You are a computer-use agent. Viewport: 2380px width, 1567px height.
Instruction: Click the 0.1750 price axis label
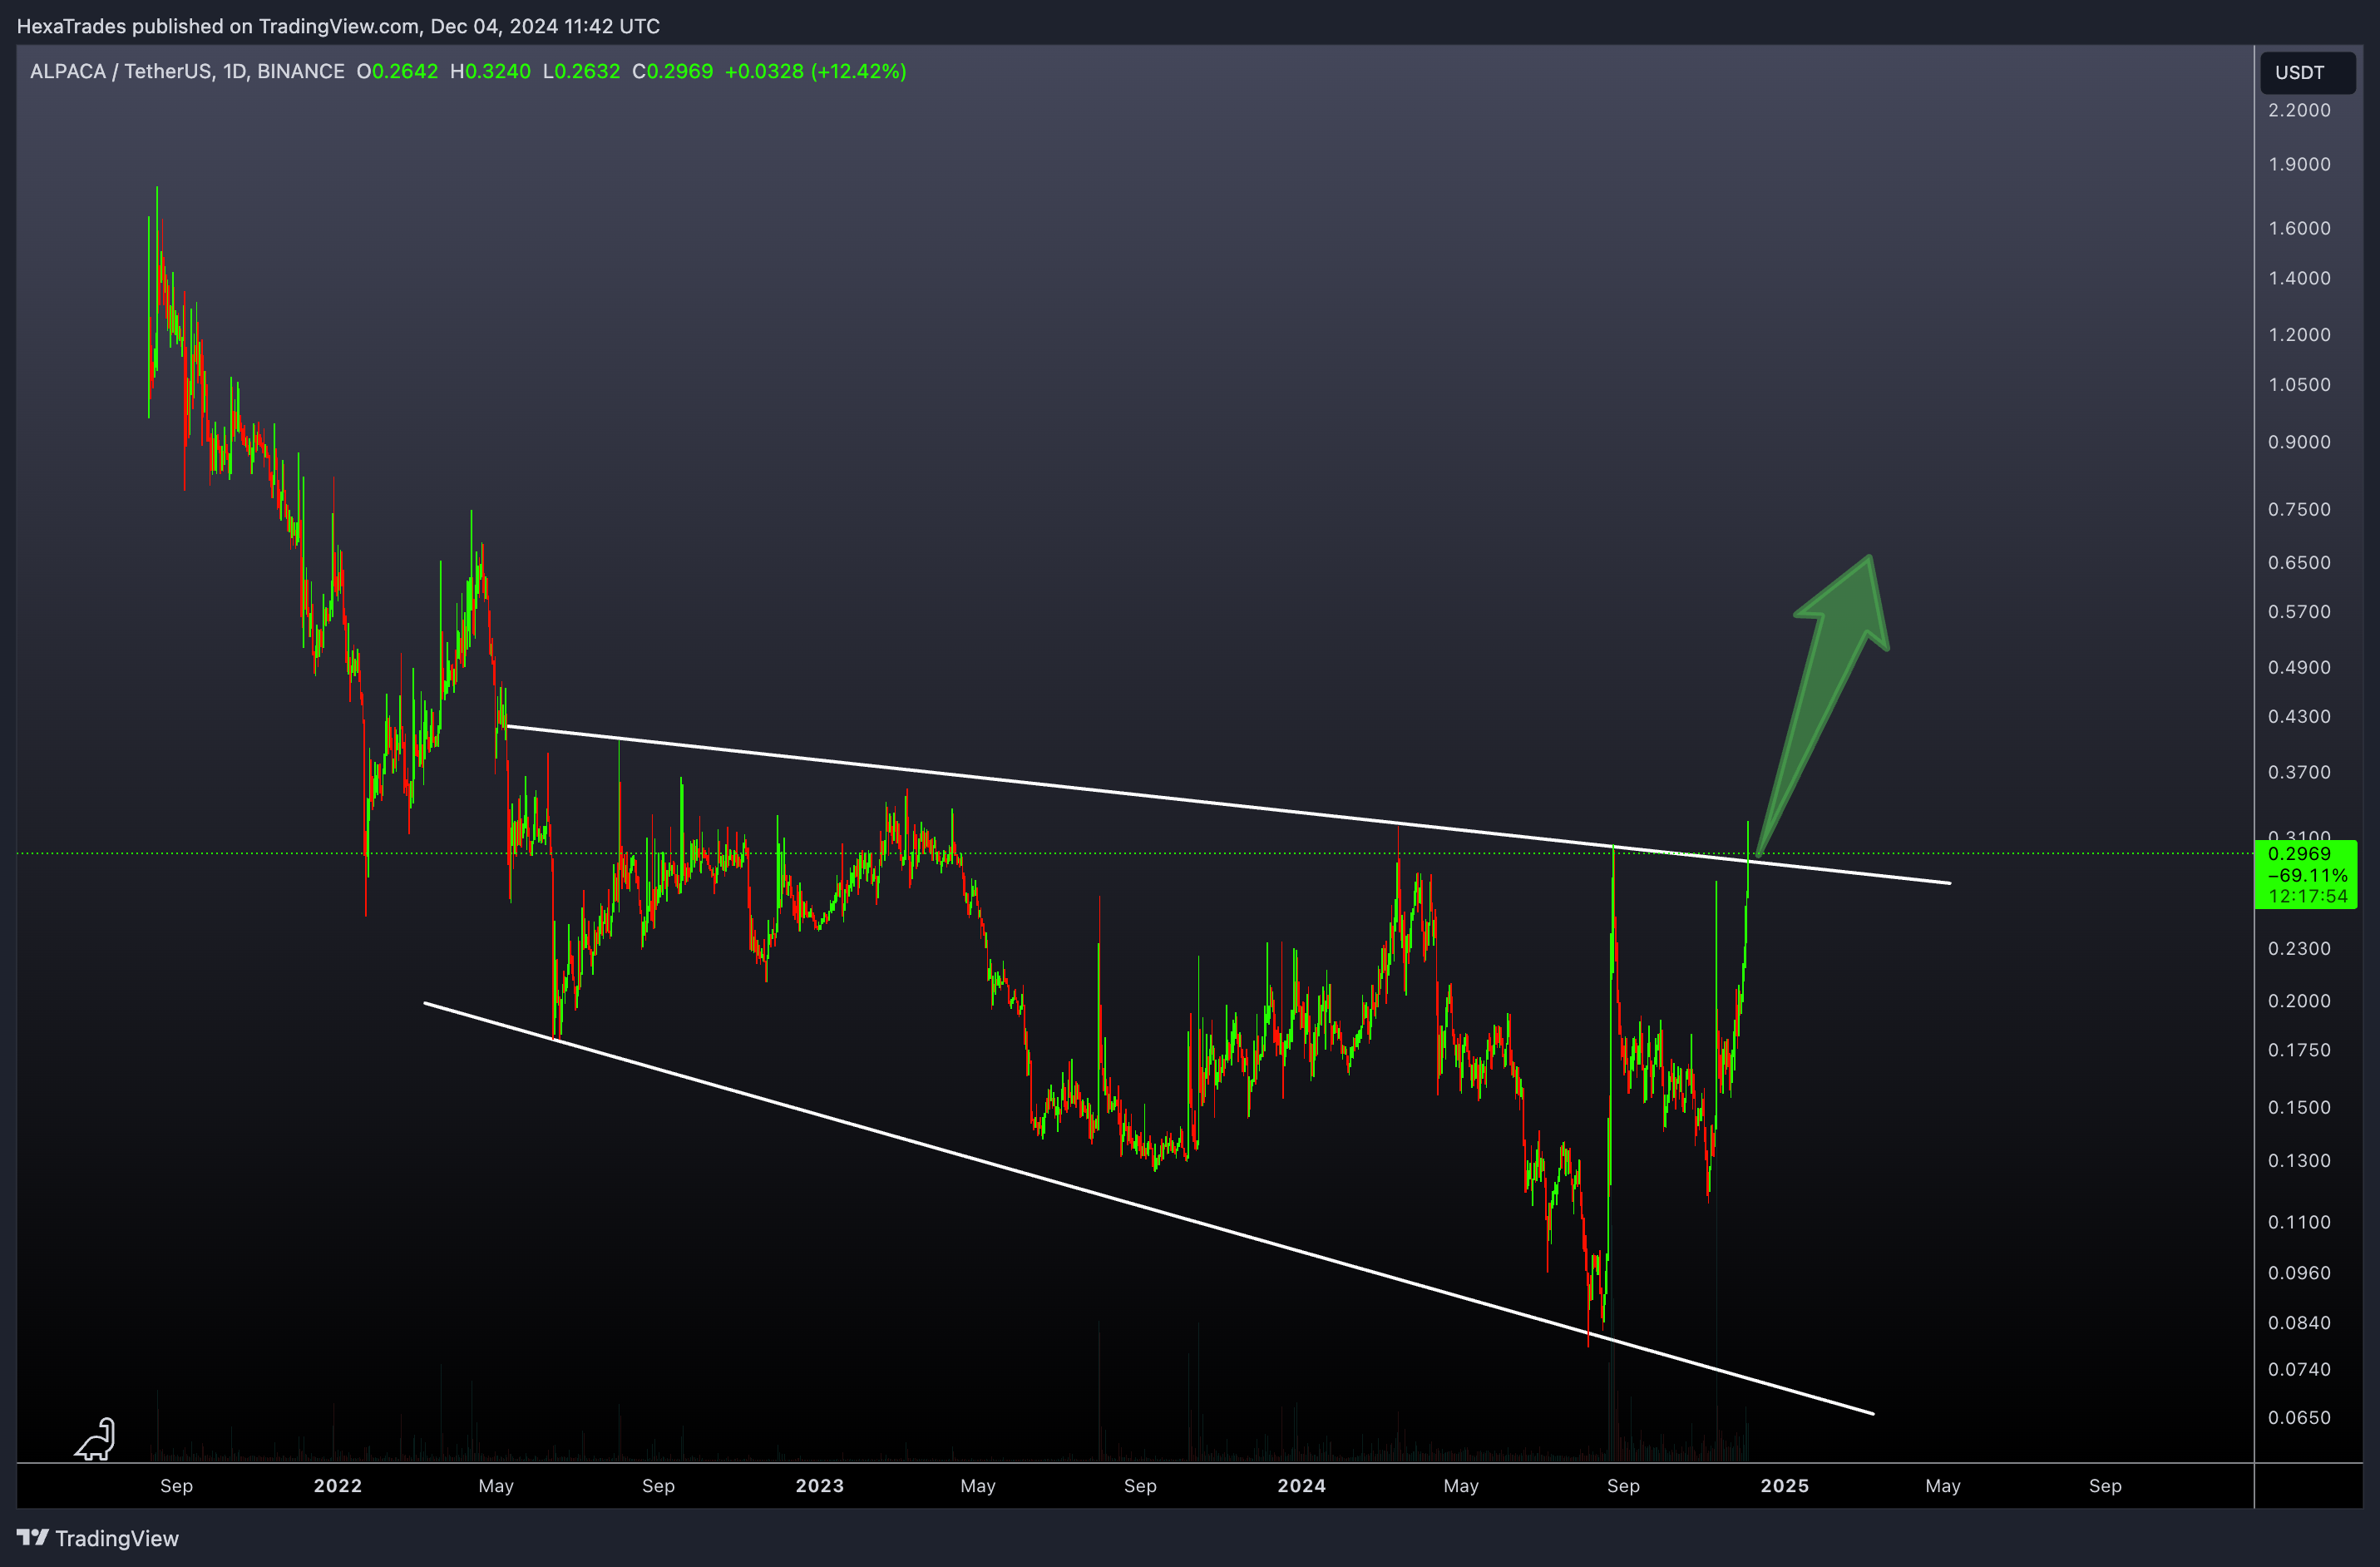tap(2299, 1051)
